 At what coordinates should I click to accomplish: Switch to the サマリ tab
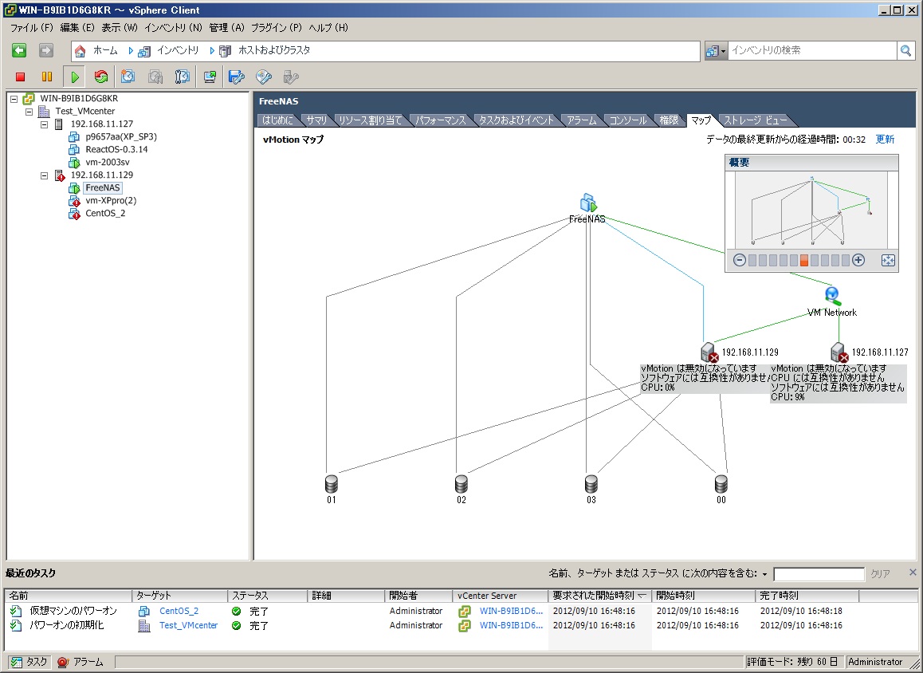316,120
